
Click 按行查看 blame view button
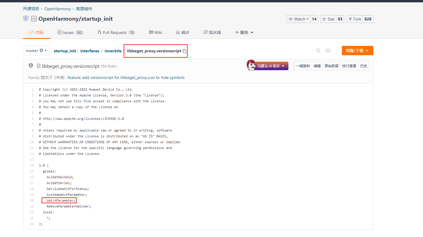349,66
